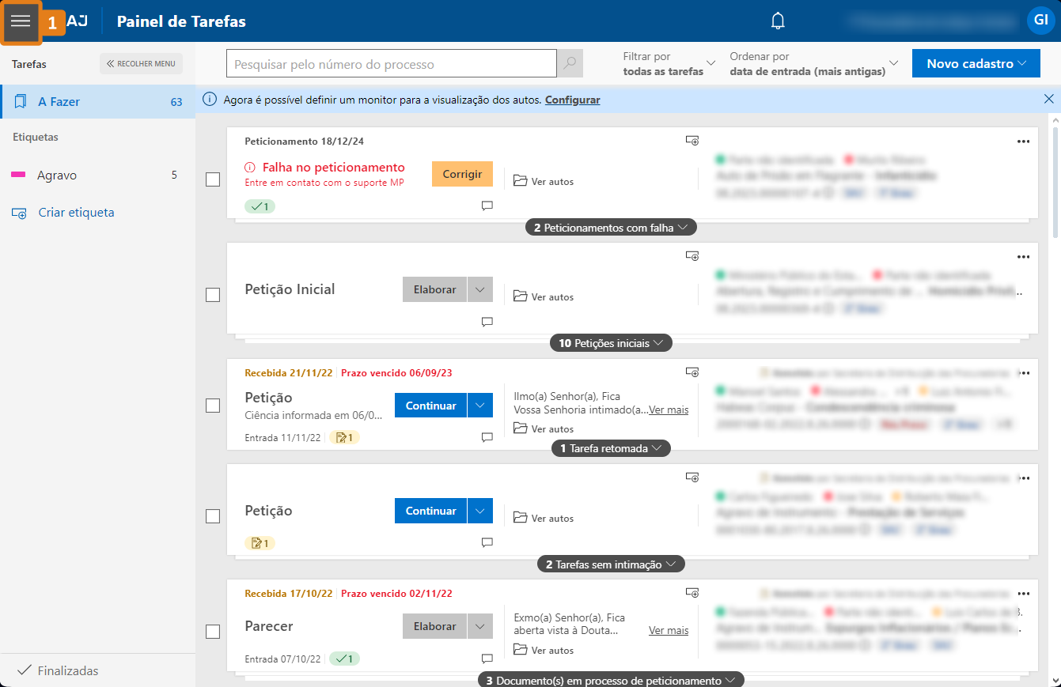Tick the Parecer task checkbox
1061x687 pixels.
[213, 632]
